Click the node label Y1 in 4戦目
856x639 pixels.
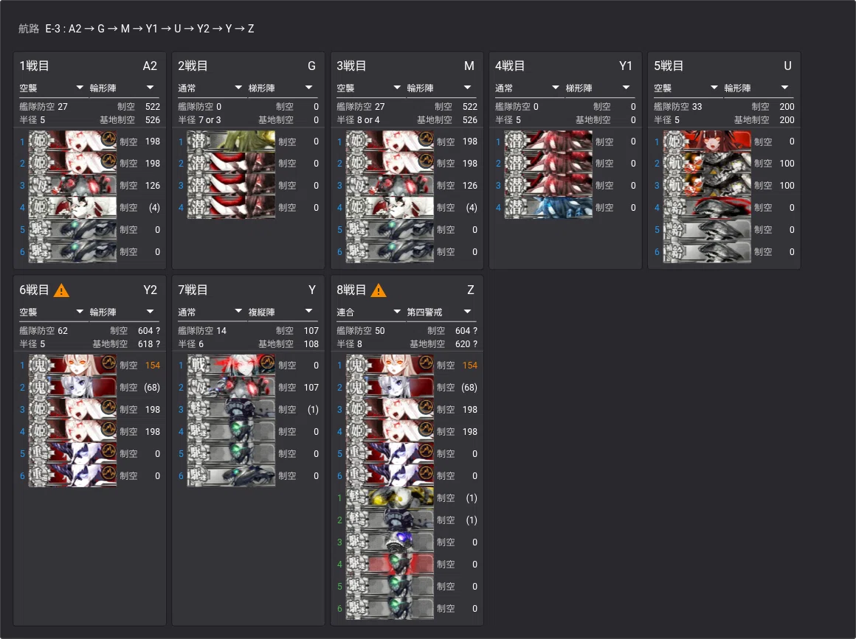626,66
